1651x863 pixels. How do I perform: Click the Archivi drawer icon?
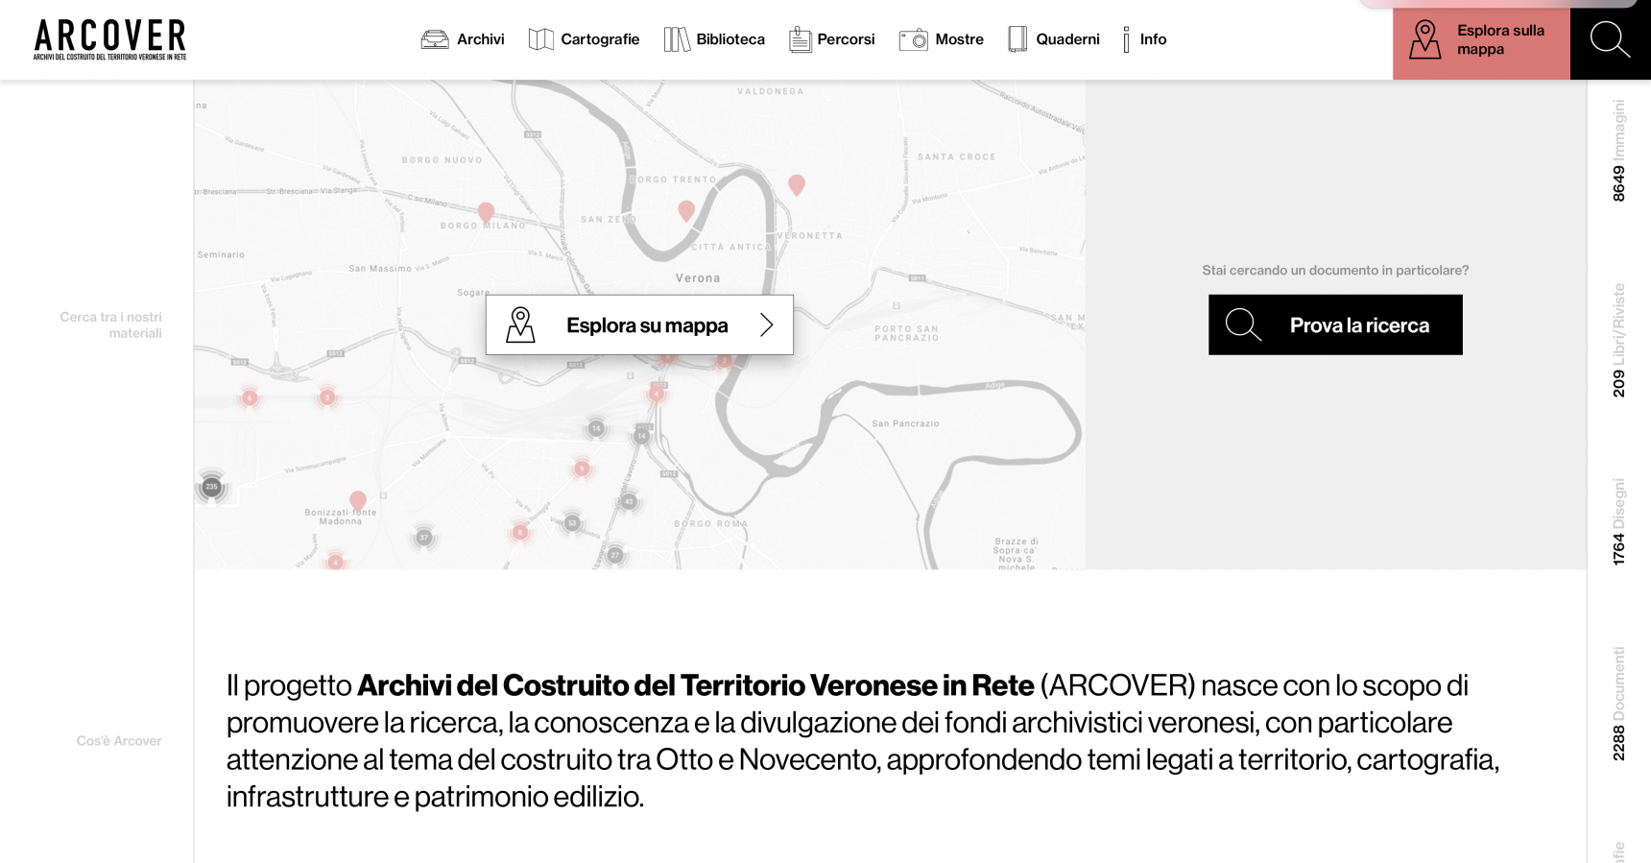coord(435,39)
